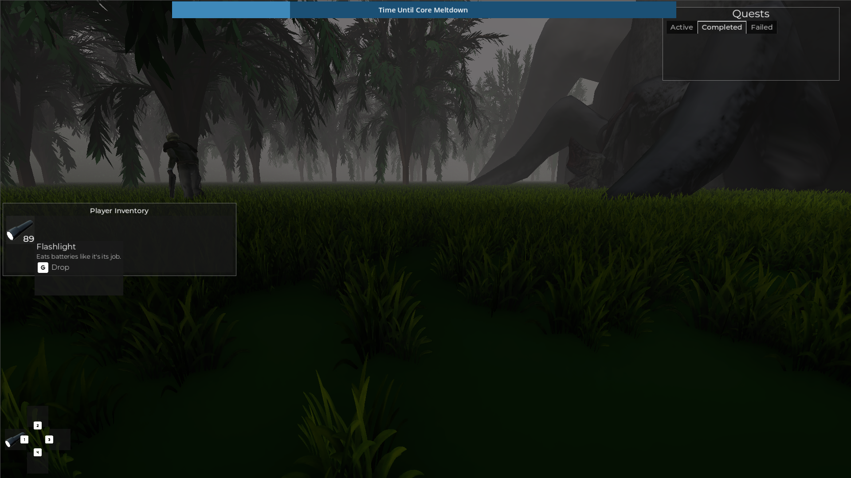Show the Failed quests tab
Viewport: 851px width, 478px height.
coord(762,27)
